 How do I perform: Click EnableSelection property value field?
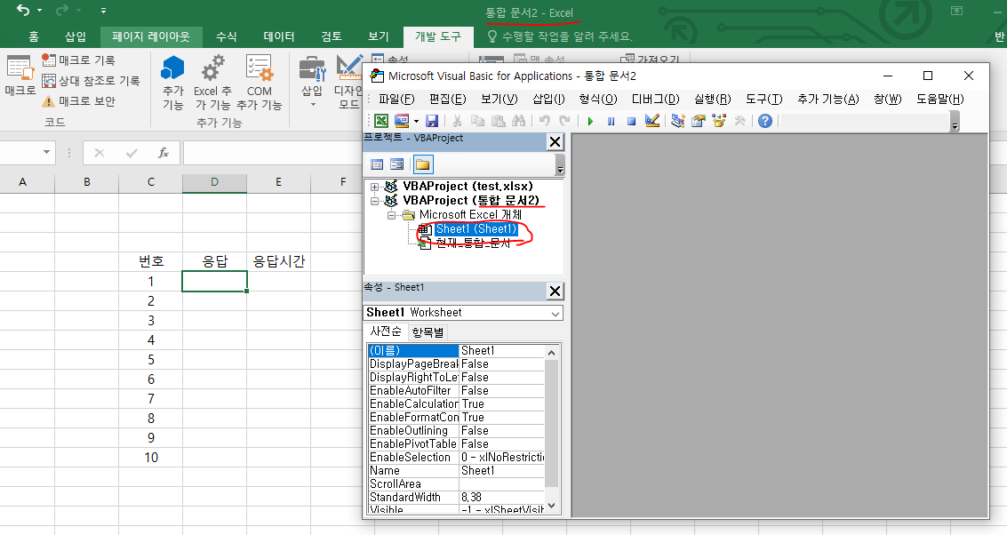pos(501,458)
